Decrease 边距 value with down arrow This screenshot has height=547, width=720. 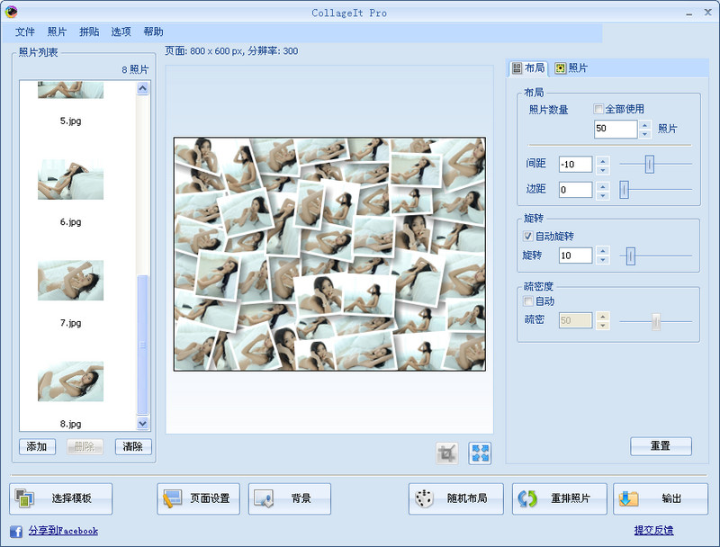pos(603,194)
